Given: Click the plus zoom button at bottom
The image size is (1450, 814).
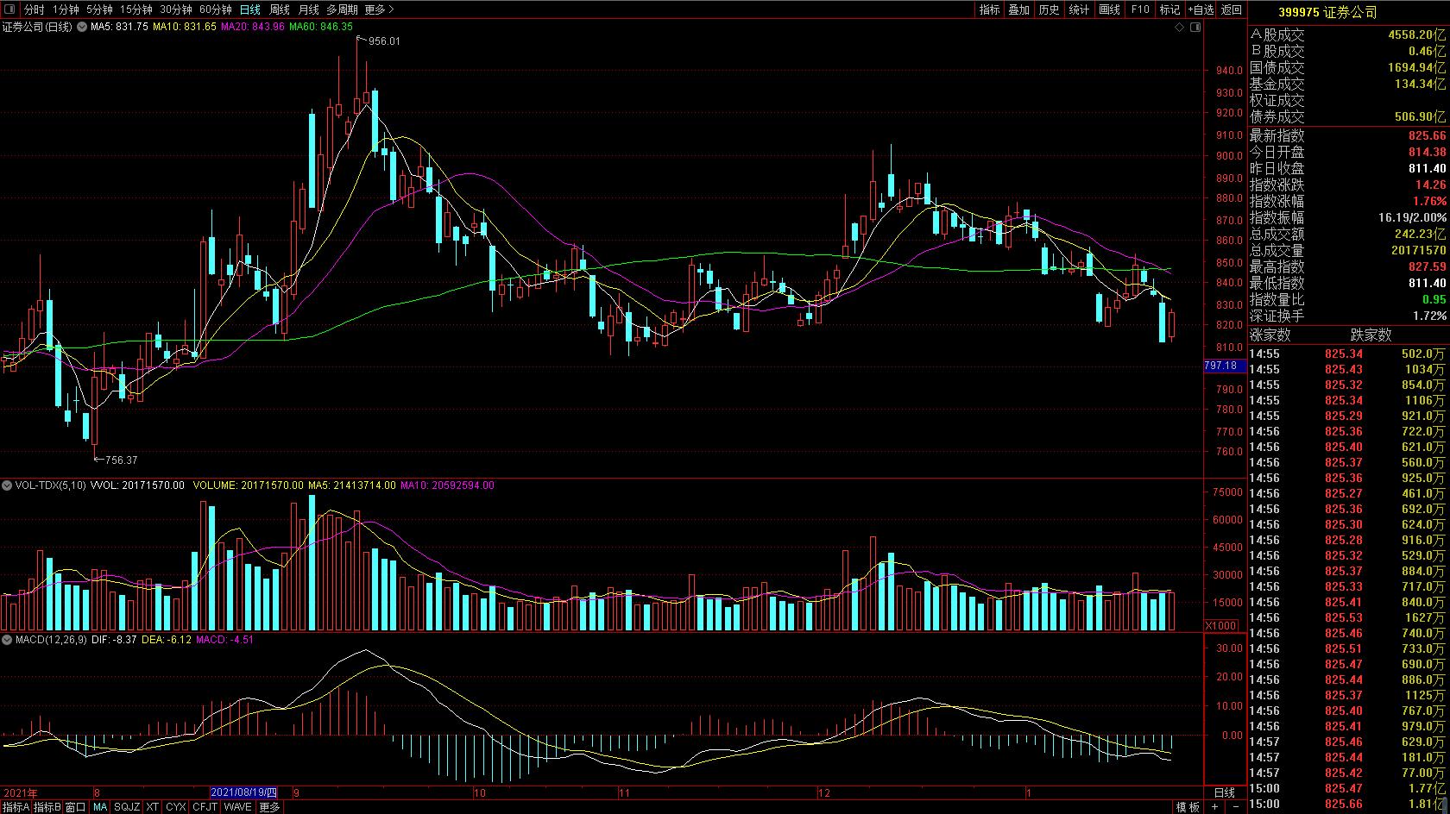Looking at the screenshot, I should point(1214,807).
